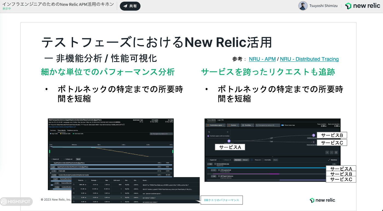The width and height of the screenshot is (383, 211).
Task: Toggle the Externals Calls legend item
Action: pos(78,134)
